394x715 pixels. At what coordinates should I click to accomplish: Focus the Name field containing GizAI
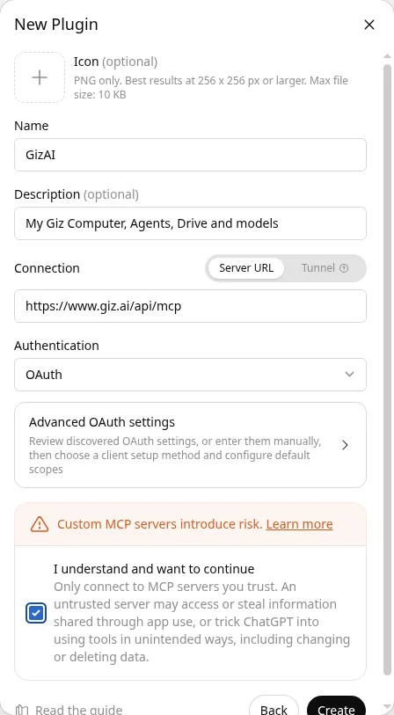(x=190, y=155)
